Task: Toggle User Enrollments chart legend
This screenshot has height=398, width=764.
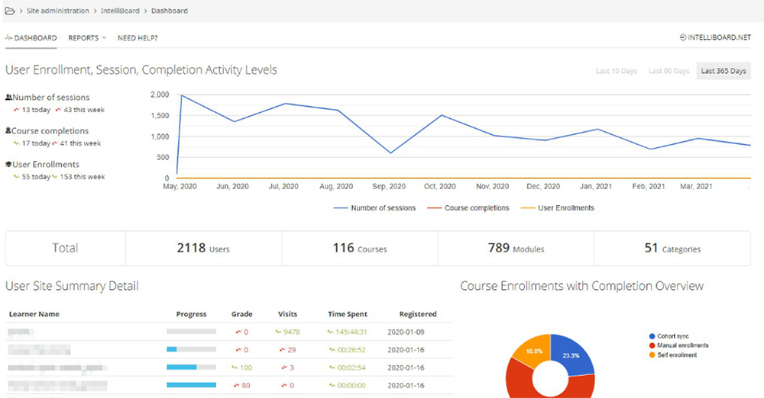Action: tap(558, 207)
